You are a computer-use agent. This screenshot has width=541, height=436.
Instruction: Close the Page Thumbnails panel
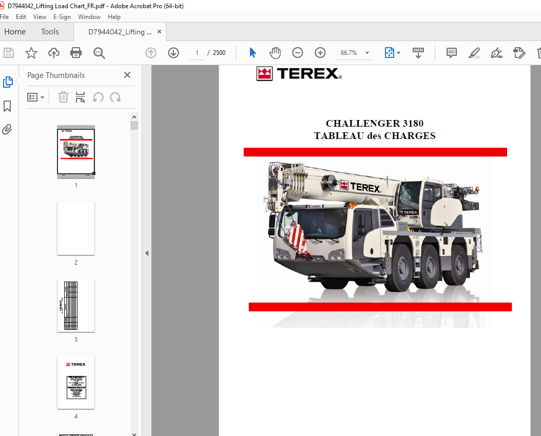point(127,75)
